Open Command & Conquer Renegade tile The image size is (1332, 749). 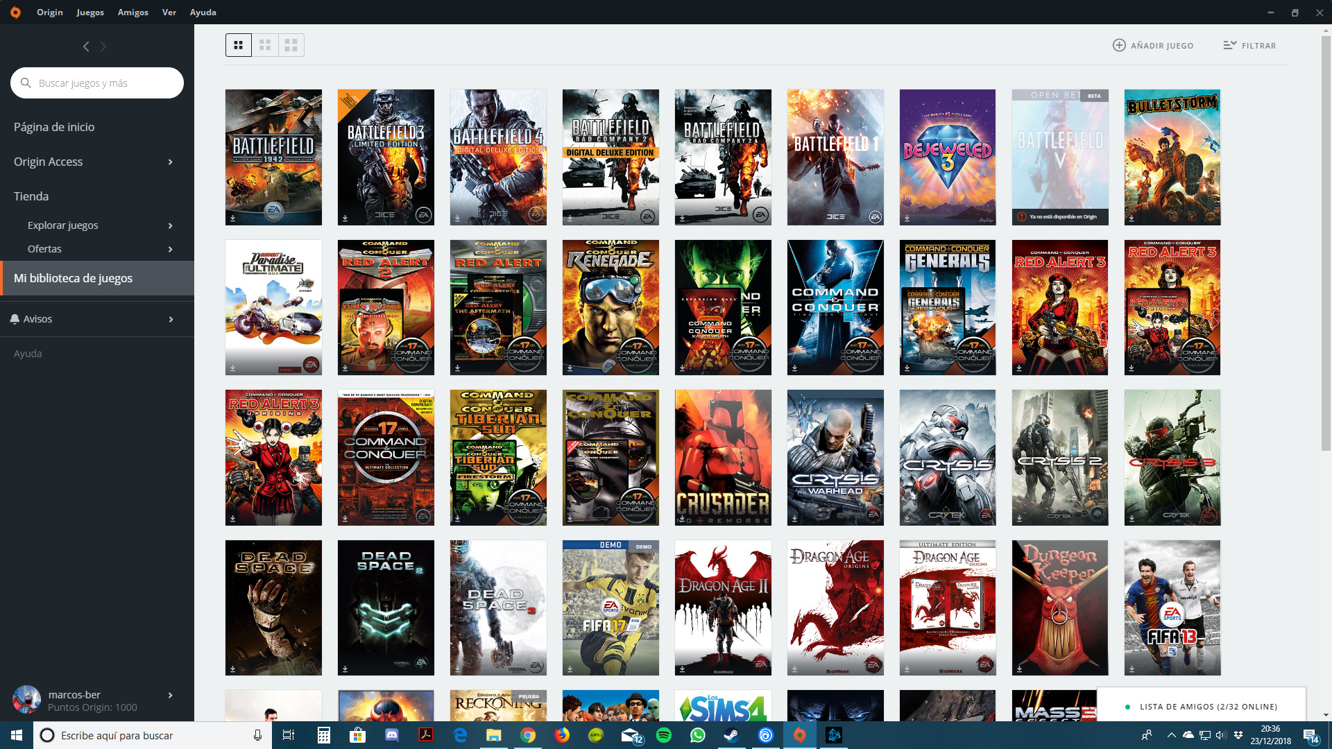tap(610, 307)
